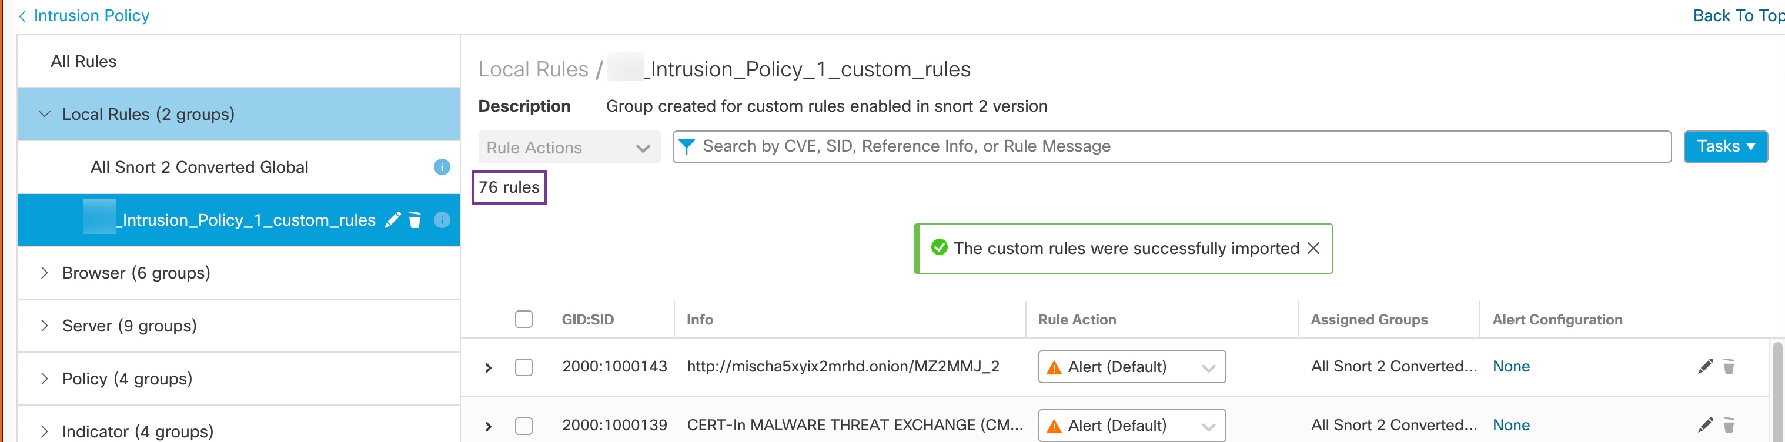Expand the row for rule 2000:1000143

click(489, 367)
